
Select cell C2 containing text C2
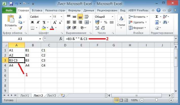tap(49, 55)
